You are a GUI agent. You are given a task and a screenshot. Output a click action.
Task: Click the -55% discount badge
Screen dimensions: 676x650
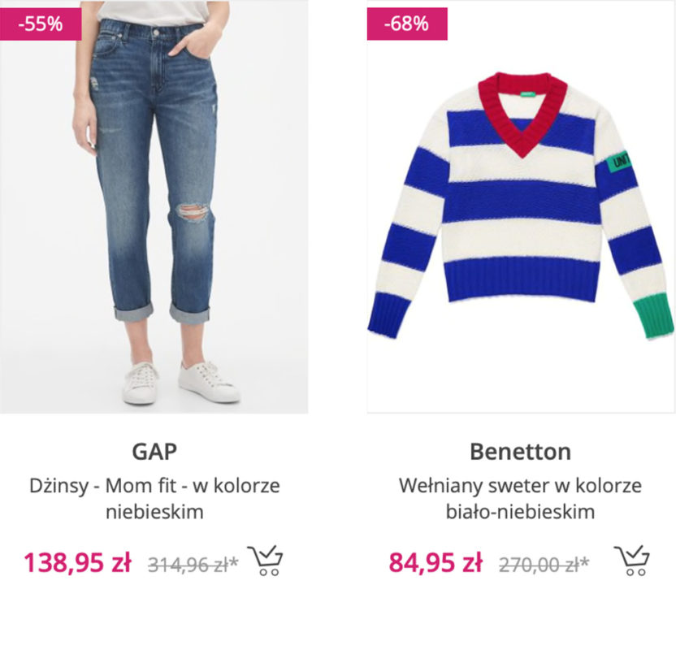tap(41, 24)
